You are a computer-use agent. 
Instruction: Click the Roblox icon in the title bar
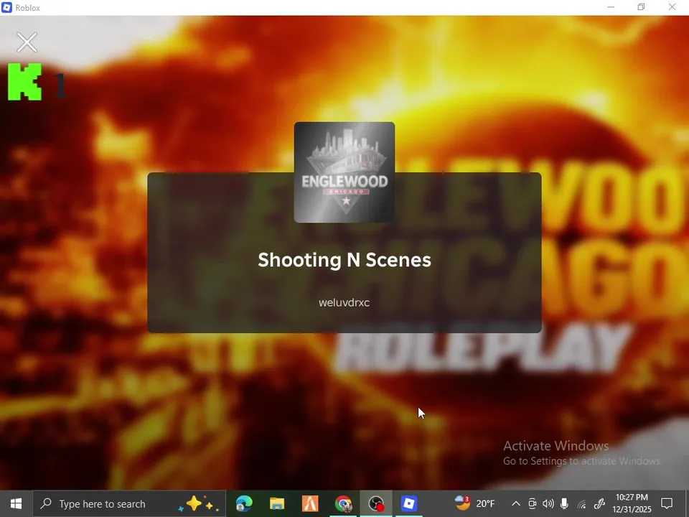coord(6,7)
